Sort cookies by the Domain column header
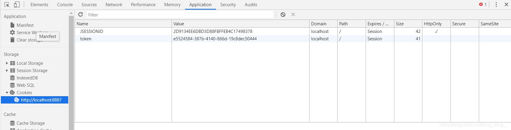 (323, 24)
